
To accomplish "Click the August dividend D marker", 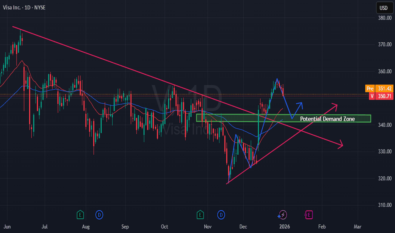I will pyautogui.click(x=99, y=215).
